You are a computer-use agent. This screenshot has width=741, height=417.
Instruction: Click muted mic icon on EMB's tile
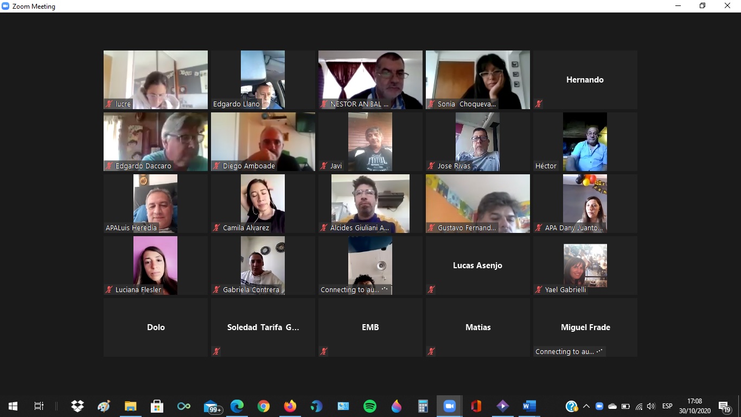point(324,351)
